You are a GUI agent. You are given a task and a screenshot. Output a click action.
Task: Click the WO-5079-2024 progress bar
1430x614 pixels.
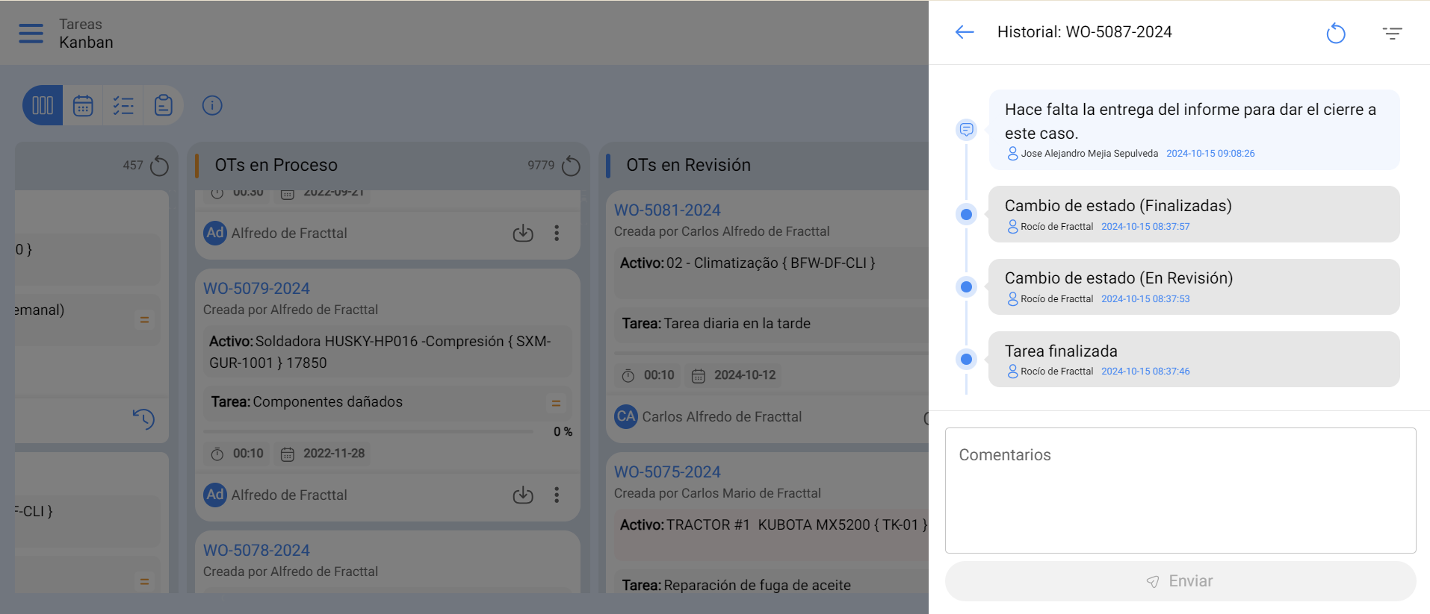[368, 431]
